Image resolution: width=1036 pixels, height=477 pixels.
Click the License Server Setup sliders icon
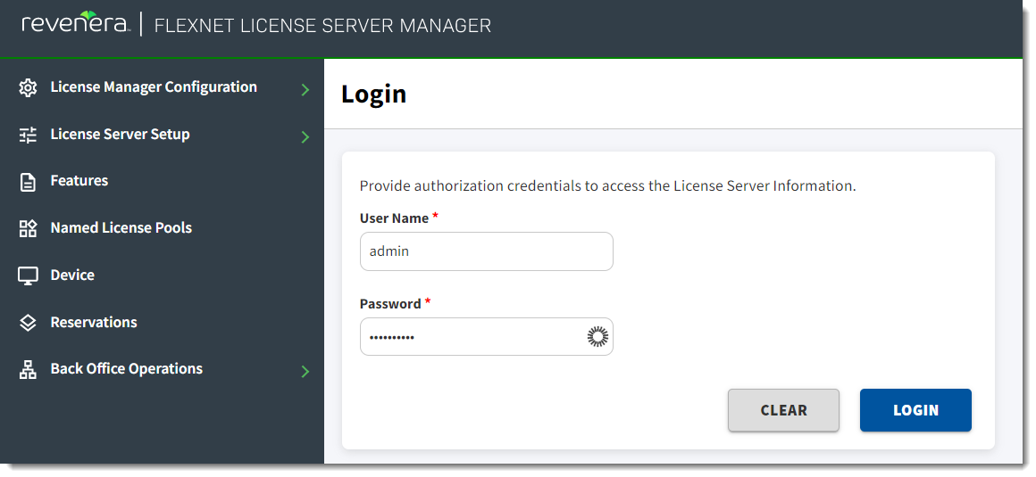pyautogui.click(x=28, y=135)
